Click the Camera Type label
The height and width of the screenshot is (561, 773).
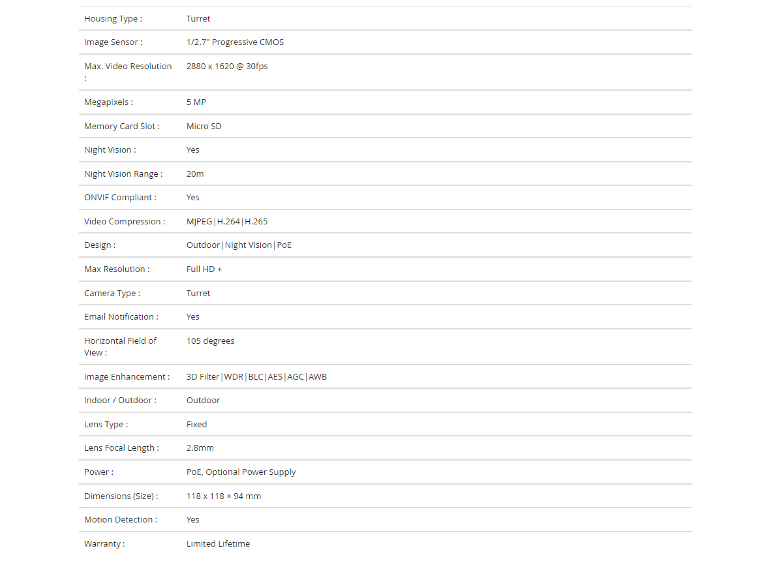pos(112,294)
